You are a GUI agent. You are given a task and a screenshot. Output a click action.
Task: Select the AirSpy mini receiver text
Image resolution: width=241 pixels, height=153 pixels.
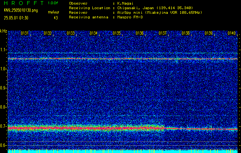click(159, 13)
